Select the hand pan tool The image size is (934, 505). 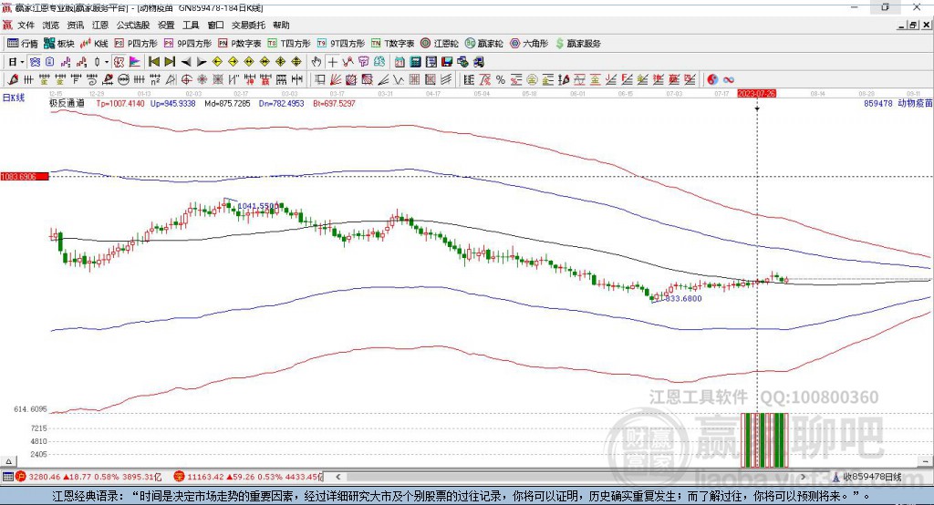tap(317, 62)
